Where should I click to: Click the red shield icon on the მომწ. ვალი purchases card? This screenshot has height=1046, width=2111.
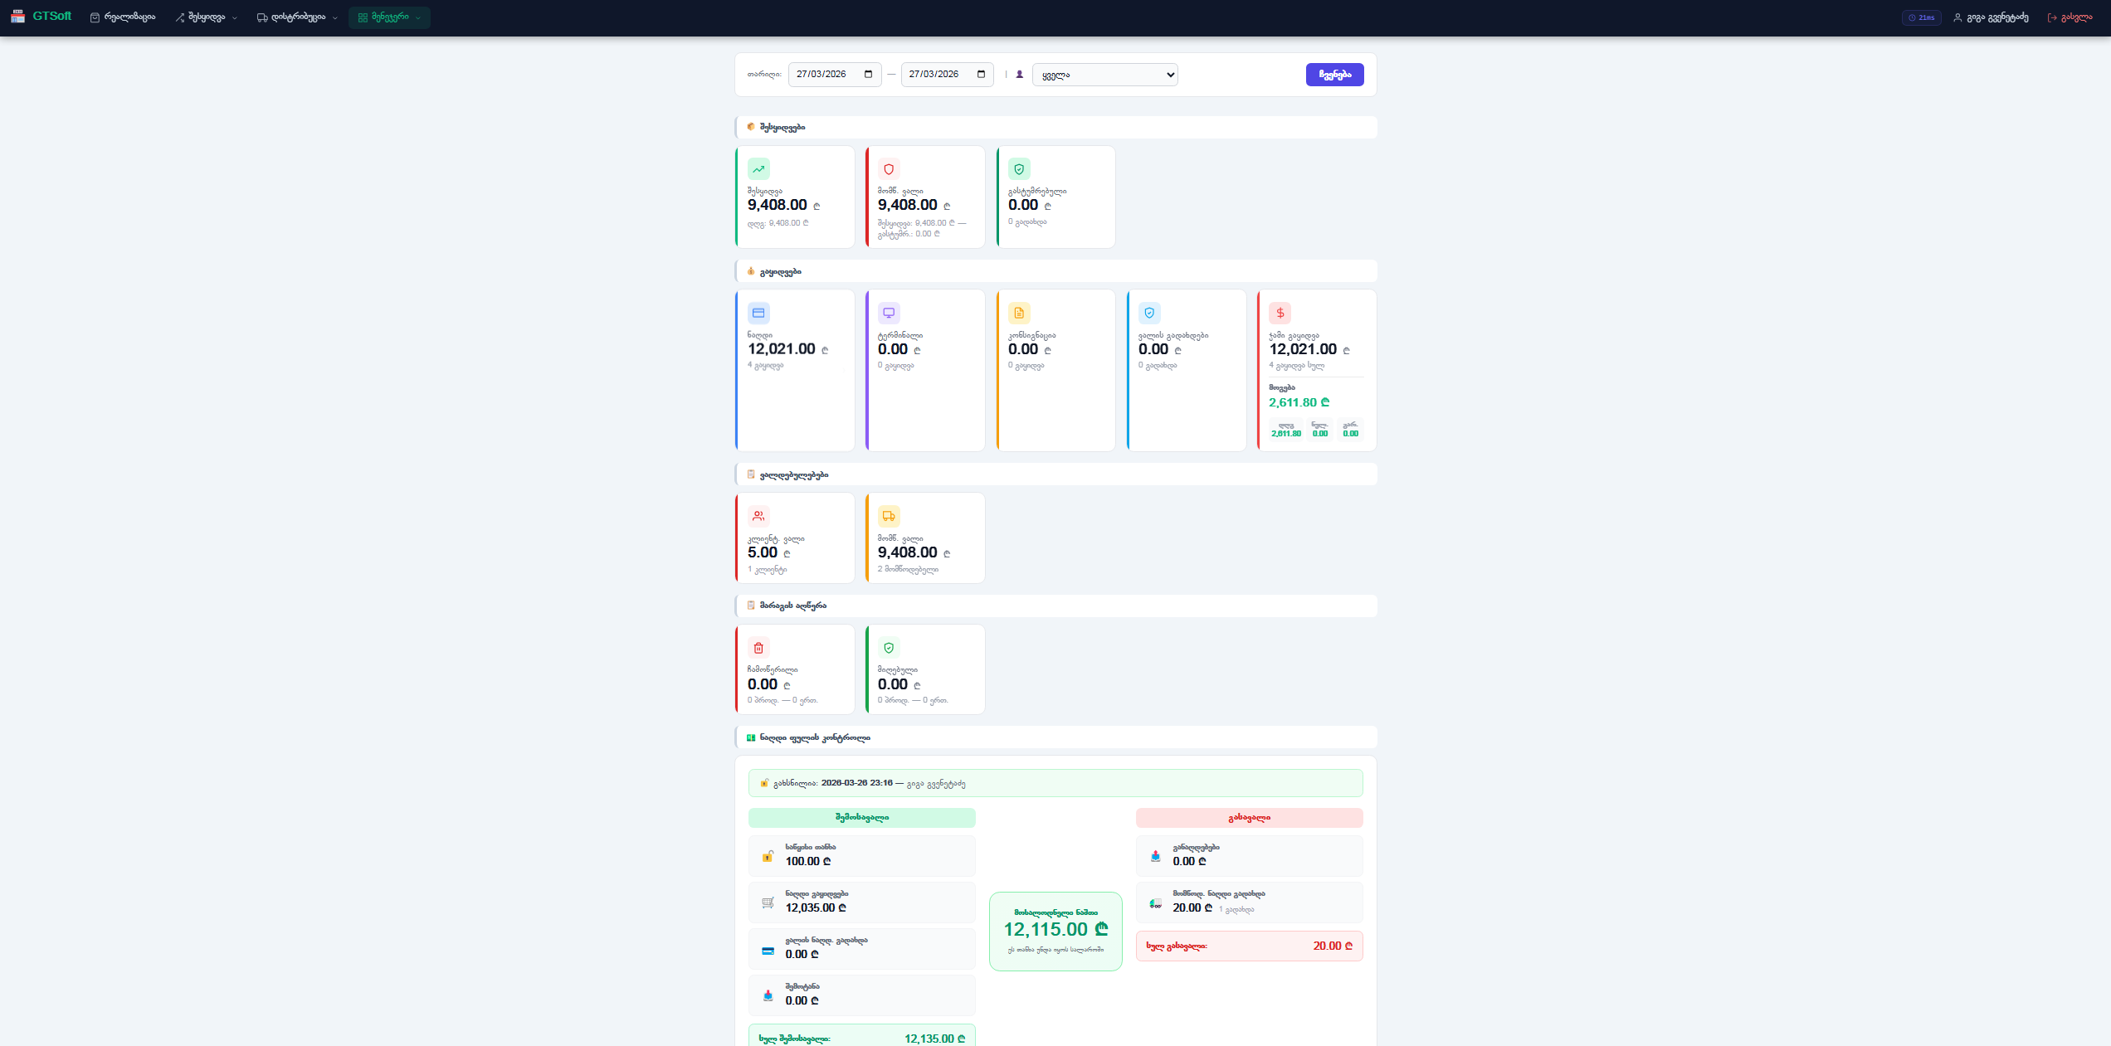tap(889, 169)
